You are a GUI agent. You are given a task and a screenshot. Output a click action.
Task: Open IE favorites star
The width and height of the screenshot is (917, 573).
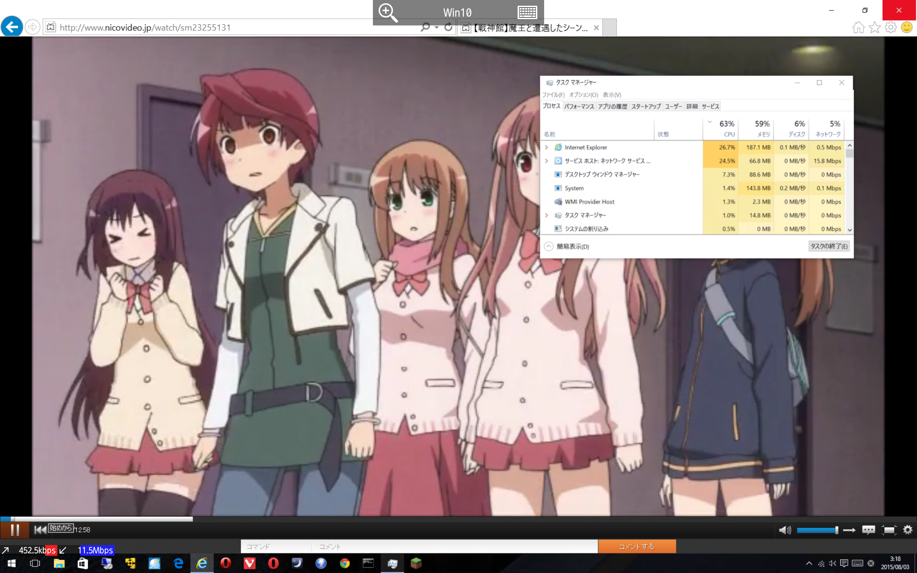tap(875, 27)
